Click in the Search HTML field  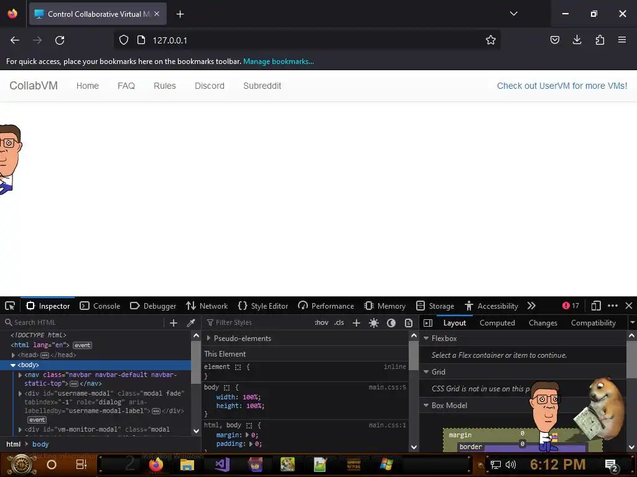(83, 322)
